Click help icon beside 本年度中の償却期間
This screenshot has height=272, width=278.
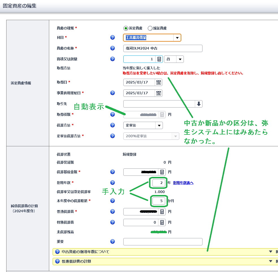[113, 201]
